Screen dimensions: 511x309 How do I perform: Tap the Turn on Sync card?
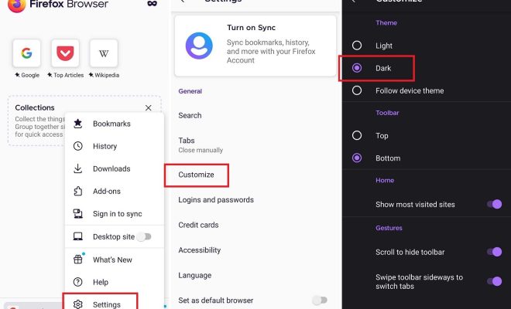coord(256,46)
